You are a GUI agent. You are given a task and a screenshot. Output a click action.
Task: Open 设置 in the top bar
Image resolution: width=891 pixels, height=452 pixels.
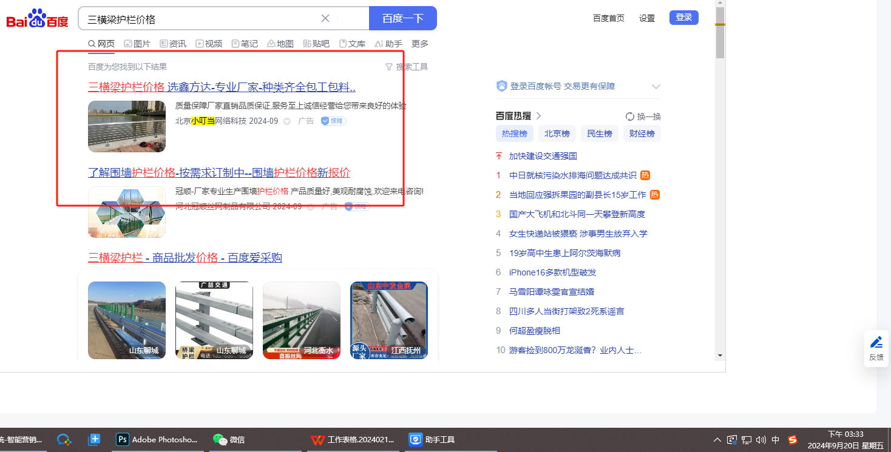(x=647, y=18)
